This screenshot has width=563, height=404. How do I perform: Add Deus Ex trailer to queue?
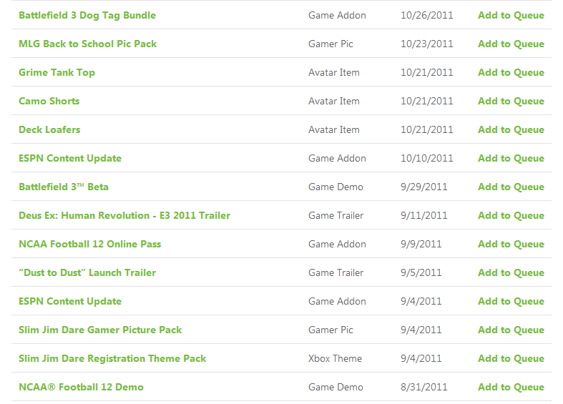(x=511, y=216)
